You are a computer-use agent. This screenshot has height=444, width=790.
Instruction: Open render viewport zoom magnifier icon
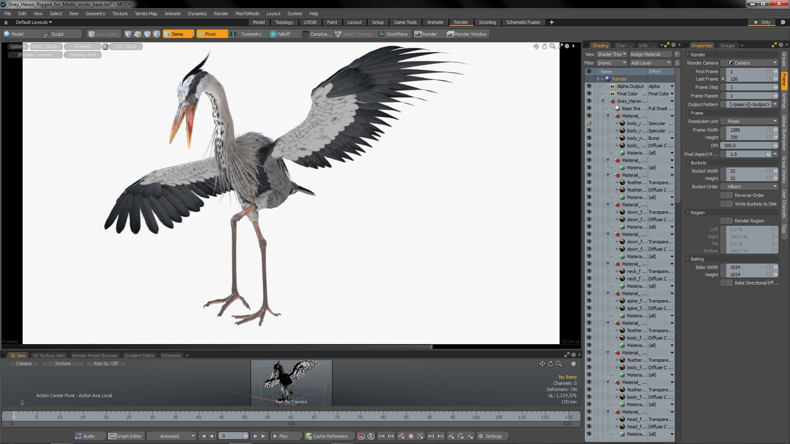(x=552, y=46)
